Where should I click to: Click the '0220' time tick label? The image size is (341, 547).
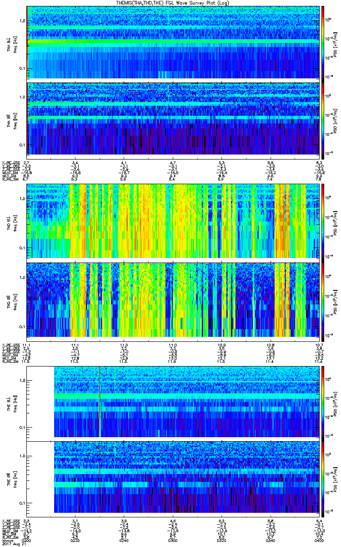point(75,541)
